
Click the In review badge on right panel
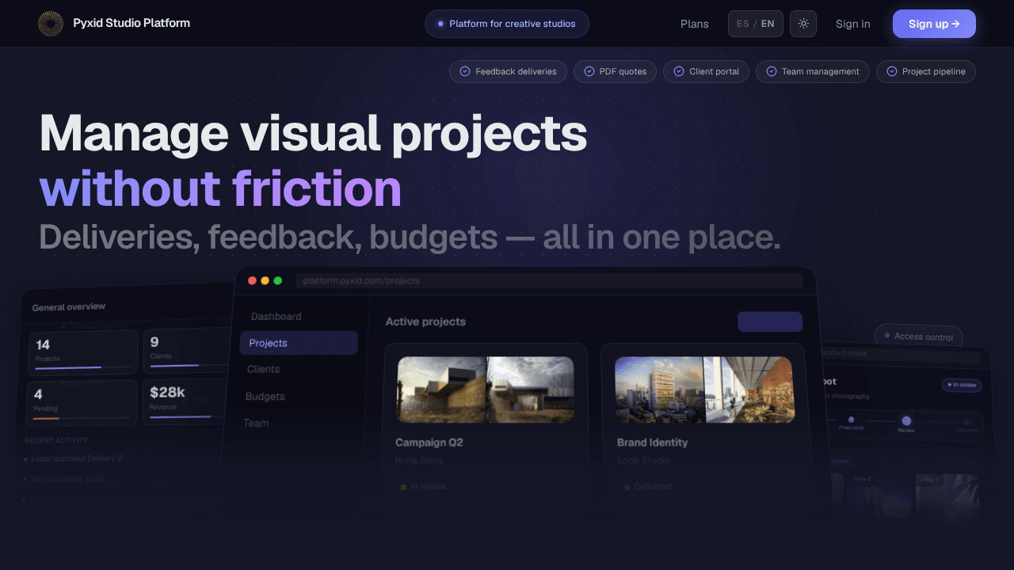tap(962, 385)
